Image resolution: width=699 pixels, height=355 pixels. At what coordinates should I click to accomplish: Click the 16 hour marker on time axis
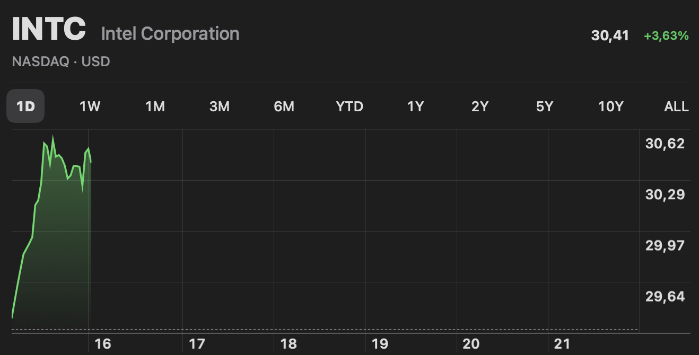point(103,344)
